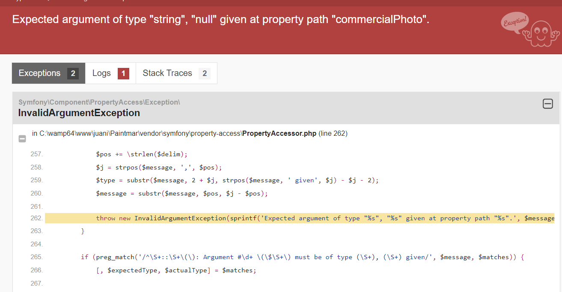Click the 'Expected argument of type' error message
562x292 pixels.
(x=220, y=20)
